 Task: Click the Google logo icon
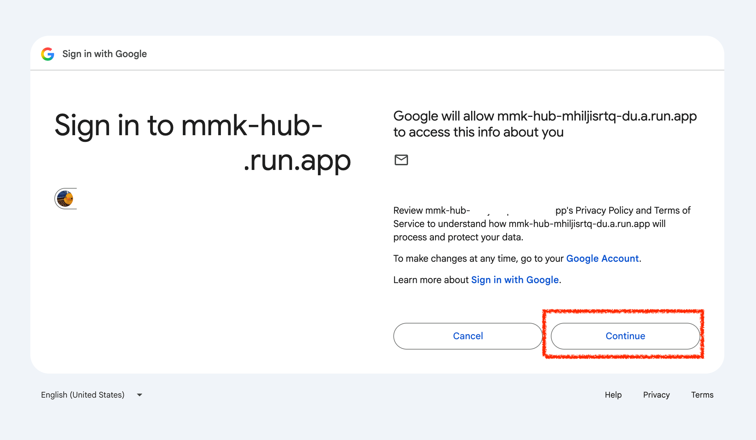[x=48, y=54]
